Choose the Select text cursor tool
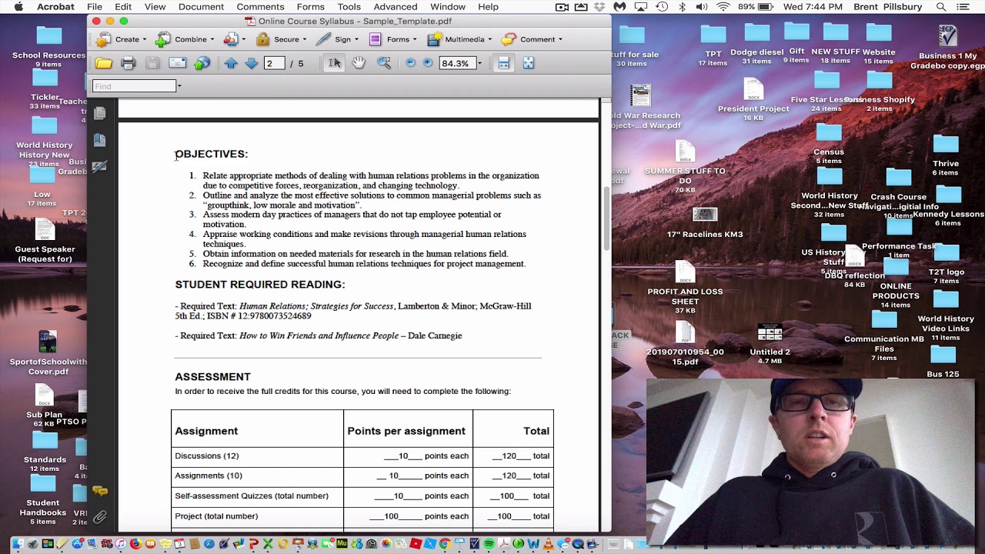Screen dimensions: 985x554 point(335,63)
